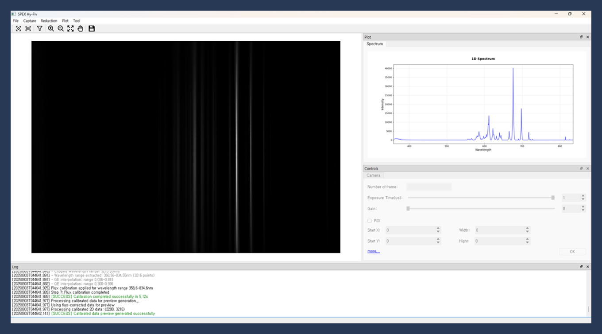This screenshot has height=334, width=602.
Task: Enable the ROI checkbox
Action: 370,221
